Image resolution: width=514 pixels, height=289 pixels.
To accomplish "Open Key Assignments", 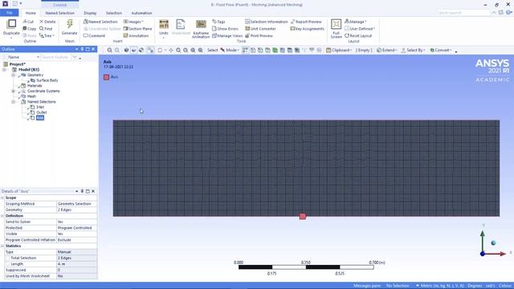I will (x=307, y=29).
